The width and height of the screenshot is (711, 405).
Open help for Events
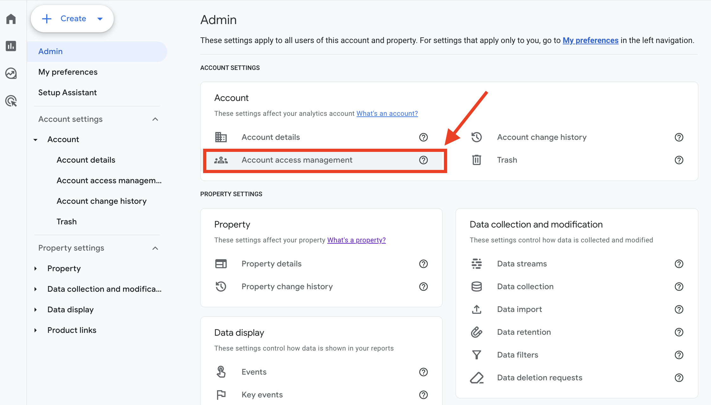[x=423, y=372]
